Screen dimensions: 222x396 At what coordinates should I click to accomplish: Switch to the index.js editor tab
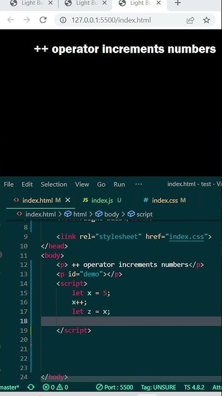102,200
